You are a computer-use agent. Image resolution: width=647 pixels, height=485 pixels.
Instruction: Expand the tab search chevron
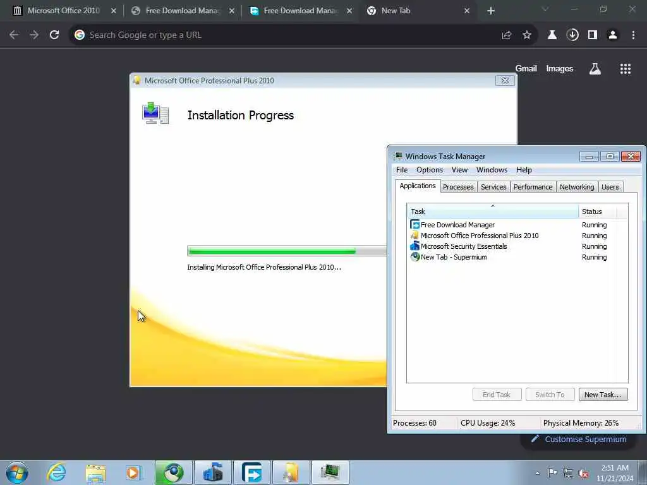(x=545, y=9)
